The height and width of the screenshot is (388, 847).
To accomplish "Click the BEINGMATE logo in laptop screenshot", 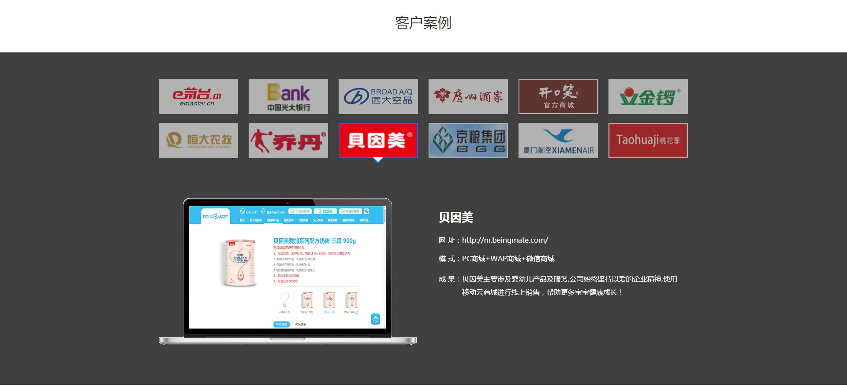I will [216, 216].
